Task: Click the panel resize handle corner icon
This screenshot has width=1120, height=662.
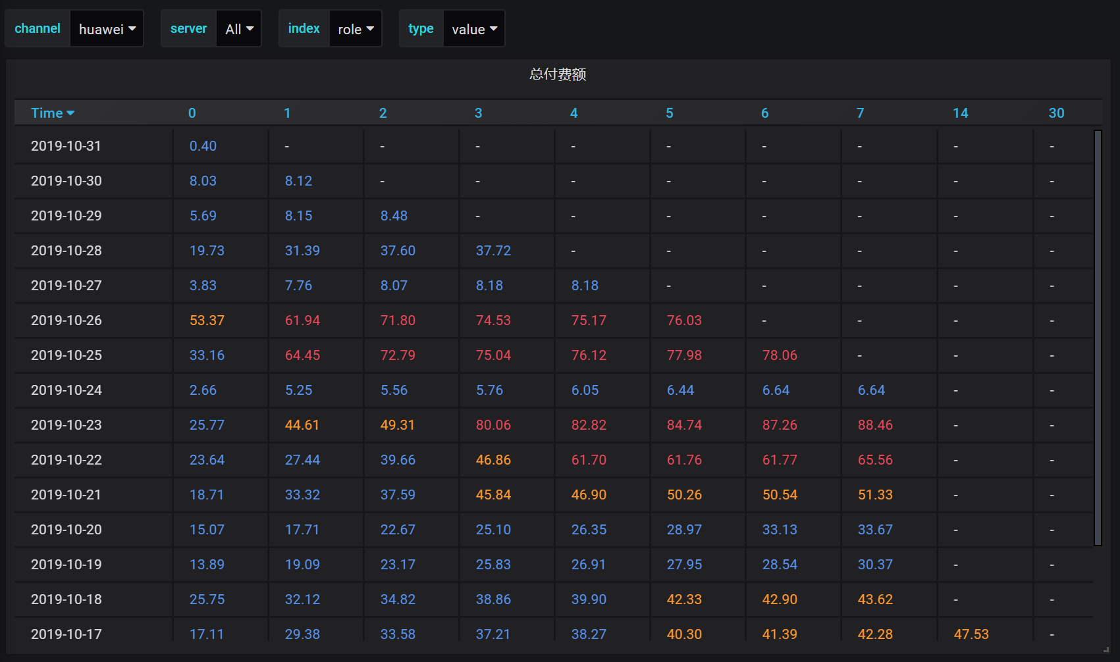Action: tap(1106, 649)
